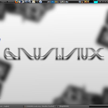Click the clock showing 'sáb 30 de'

click(x=103, y=2)
